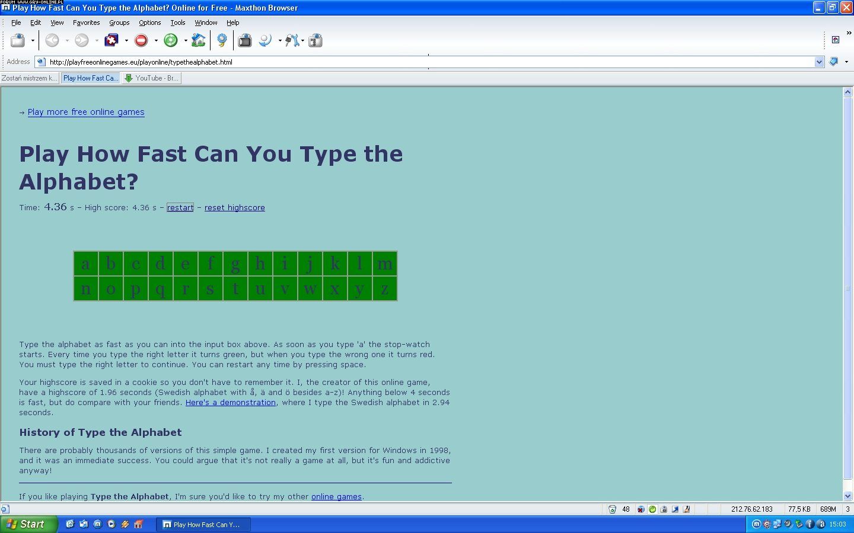Image resolution: width=854 pixels, height=533 pixels.
Task: Stop page loading with the red Stop icon
Action: coord(141,40)
